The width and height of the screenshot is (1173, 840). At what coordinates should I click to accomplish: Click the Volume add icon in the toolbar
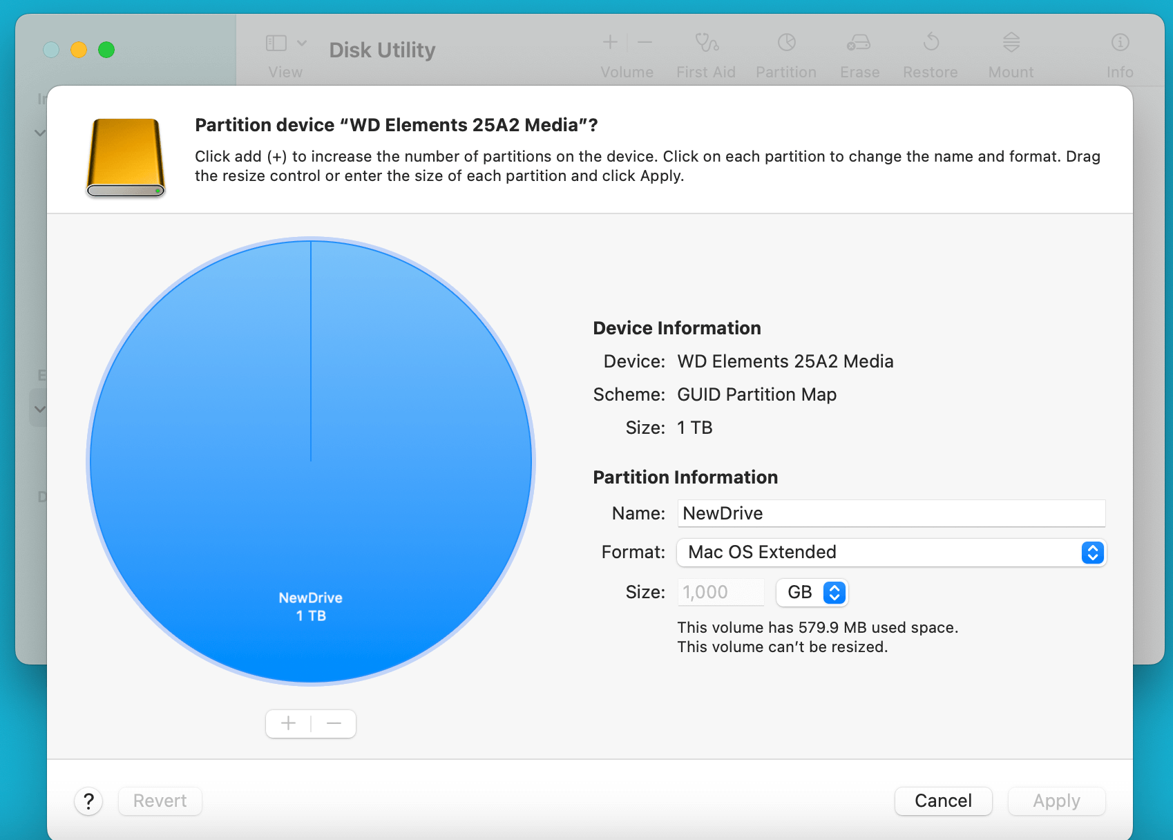[x=610, y=43]
